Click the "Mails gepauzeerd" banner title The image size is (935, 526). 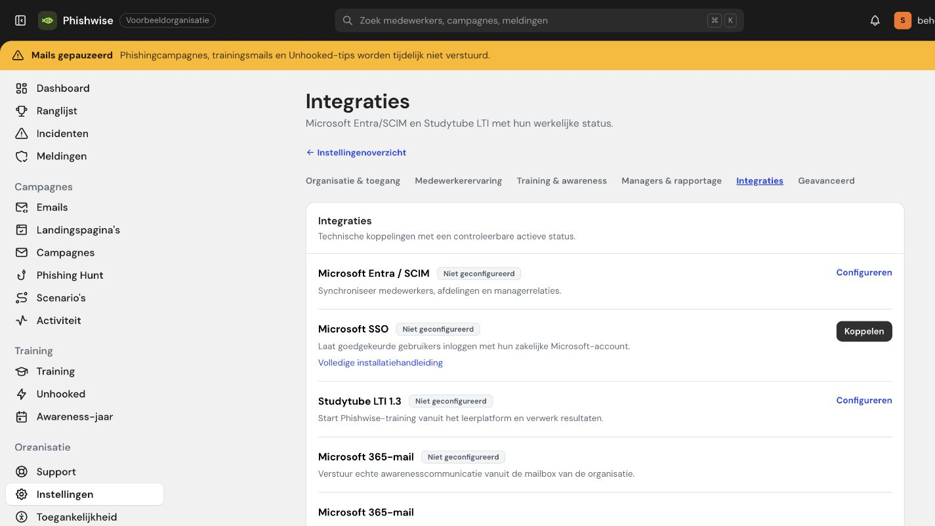(x=72, y=55)
